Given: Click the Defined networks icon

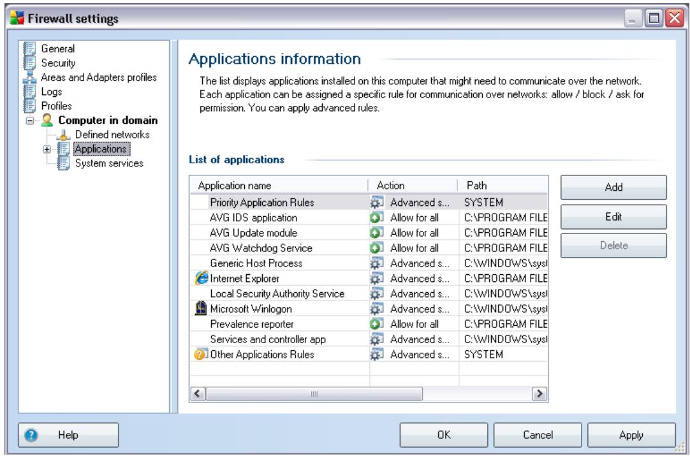Looking at the screenshot, I should point(64,135).
